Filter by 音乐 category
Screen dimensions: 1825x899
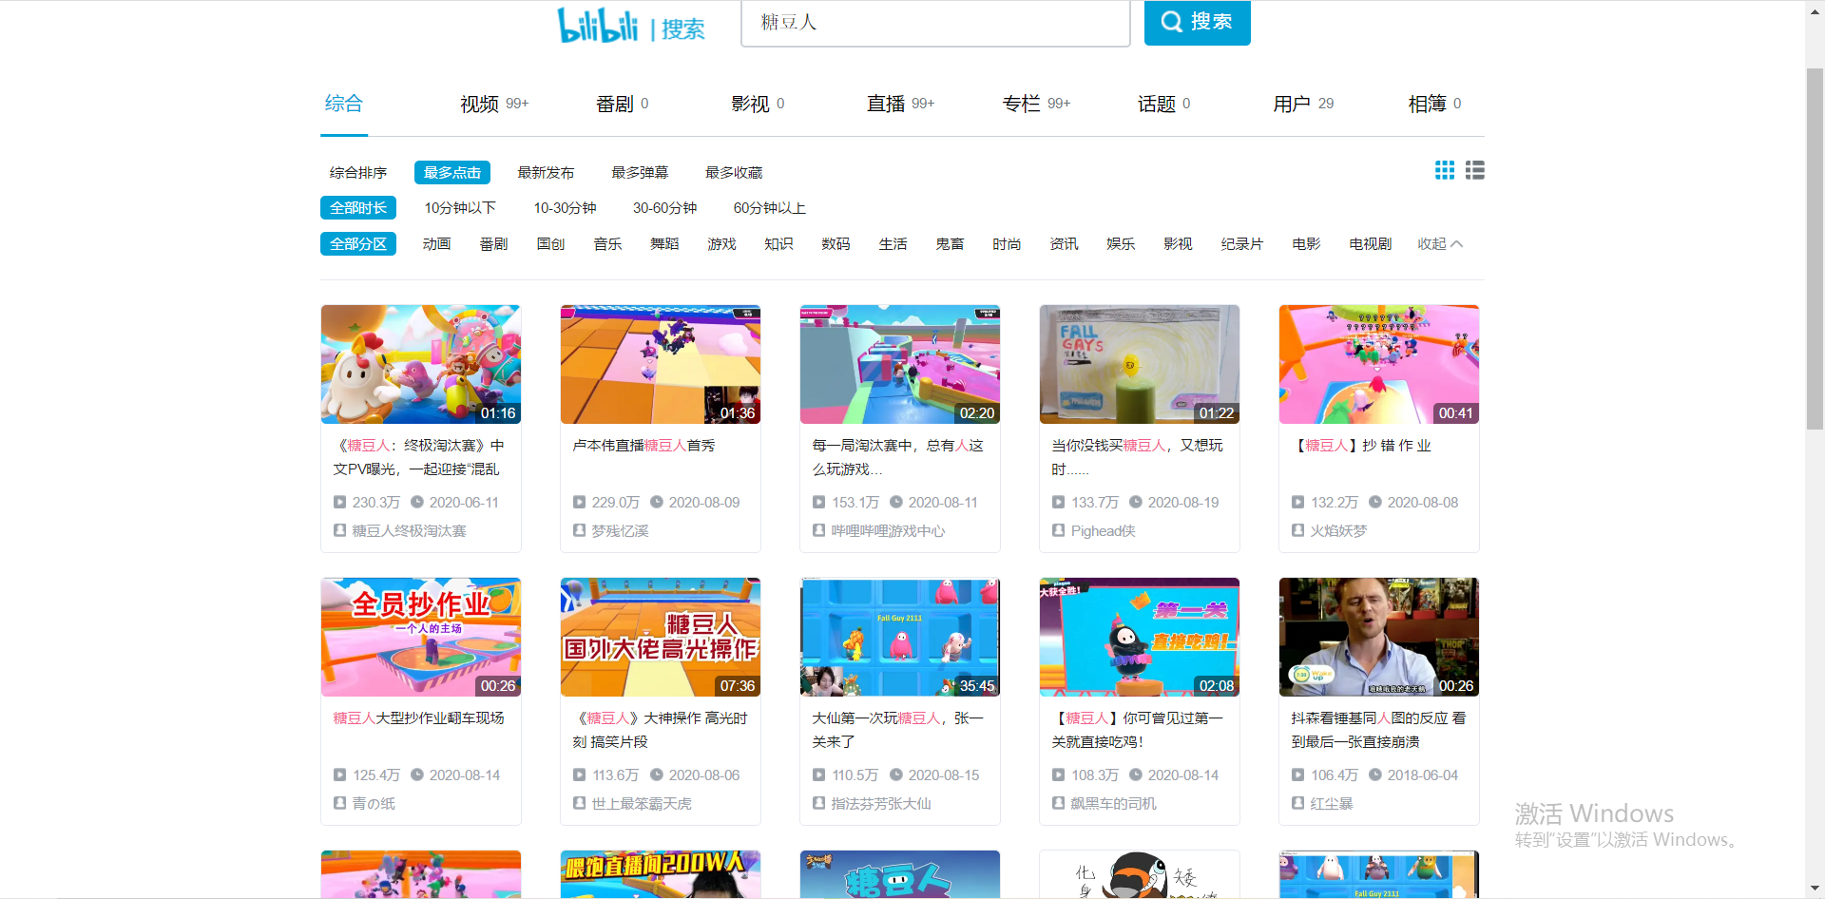tap(607, 243)
